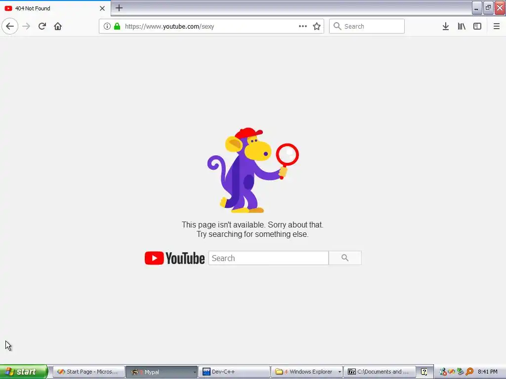
Task: Open the Library menu icon
Action: pyautogui.click(x=462, y=26)
